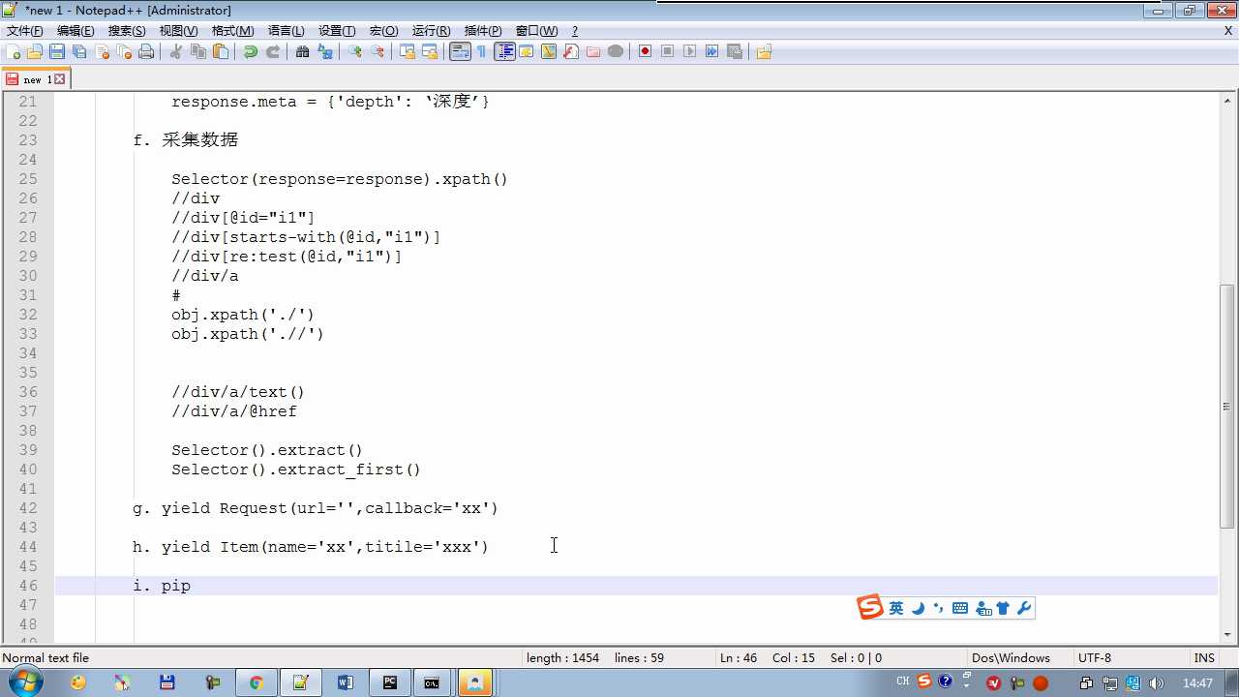Click scroll-down arrow of vertical scrollbar
Viewport: 1239px width, 697px height.
tap(1227, 635)
